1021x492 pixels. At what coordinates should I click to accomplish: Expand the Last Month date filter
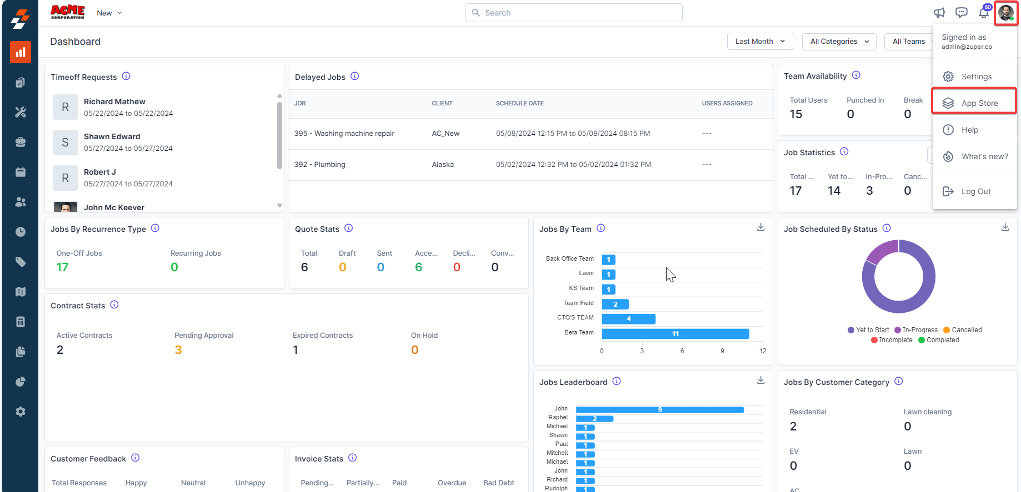pyautogui.click(x=760, y=42)
